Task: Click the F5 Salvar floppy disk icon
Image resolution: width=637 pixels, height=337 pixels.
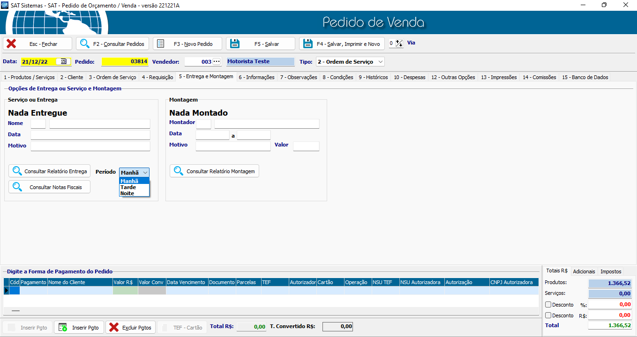Action: tap(234, 44)
